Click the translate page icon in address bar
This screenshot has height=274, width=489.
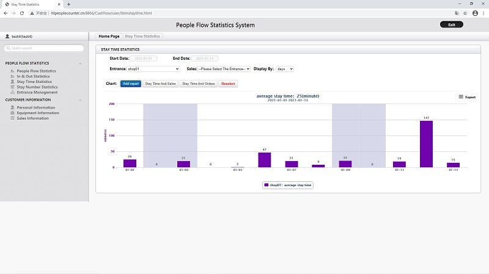point(457,13)
